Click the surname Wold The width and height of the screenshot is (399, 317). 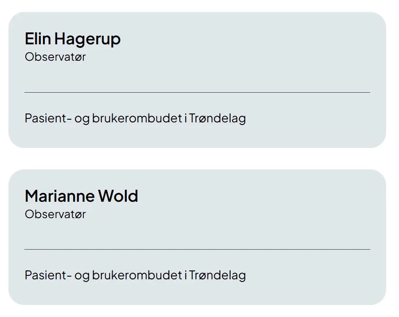118,196
